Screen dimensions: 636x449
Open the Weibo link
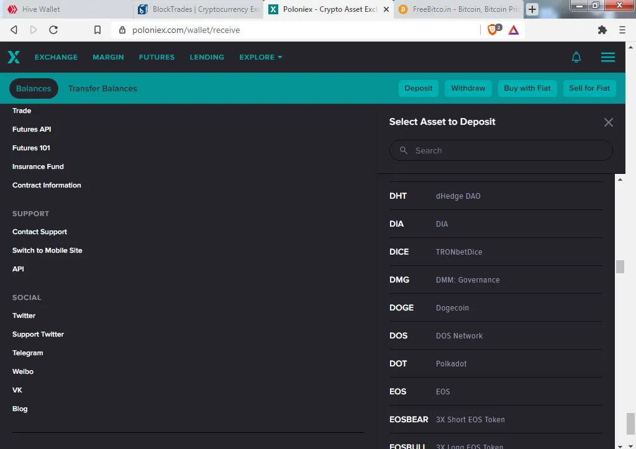click(23, 371)
